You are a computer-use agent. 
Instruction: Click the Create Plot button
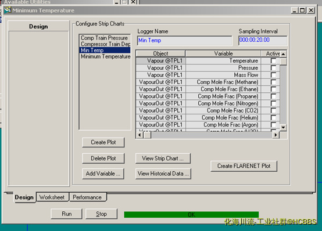pos(103,142)
